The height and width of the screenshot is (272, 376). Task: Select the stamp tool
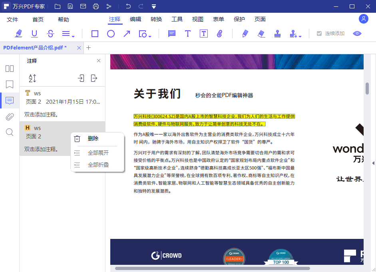click(277, 34)
